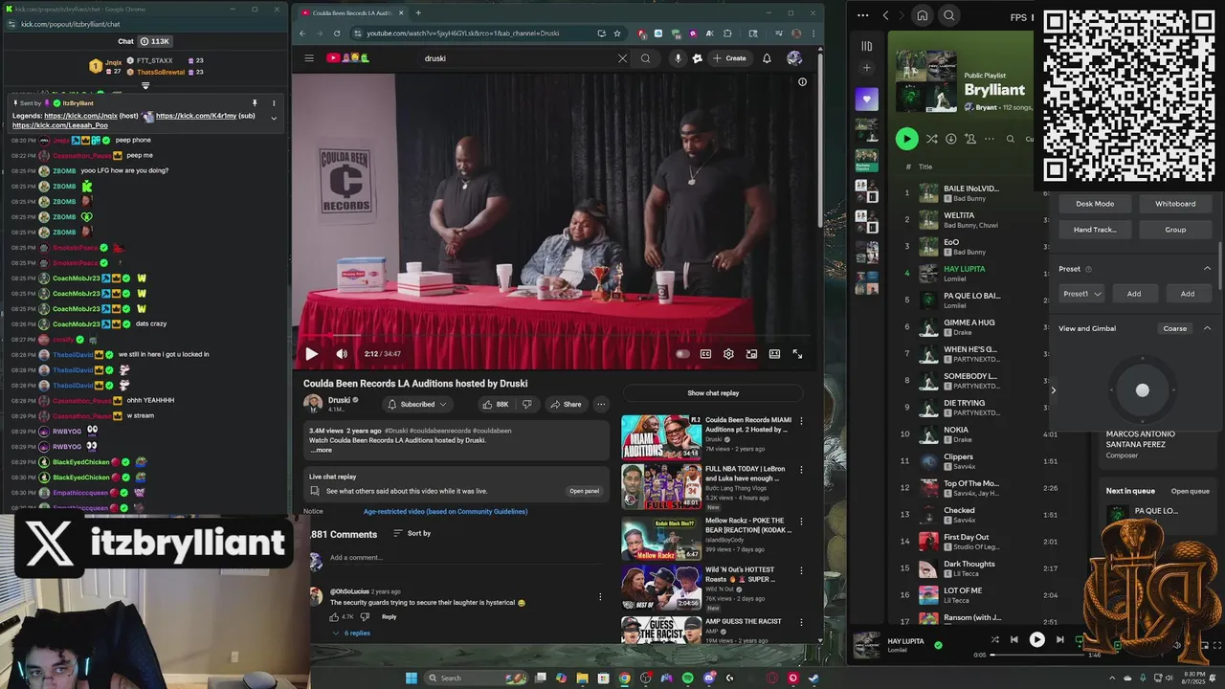Image resolution: width=1225 pixels, height=689 pixels.
Task: Bookmark this page with the star icon
Action: pos(617,33)
